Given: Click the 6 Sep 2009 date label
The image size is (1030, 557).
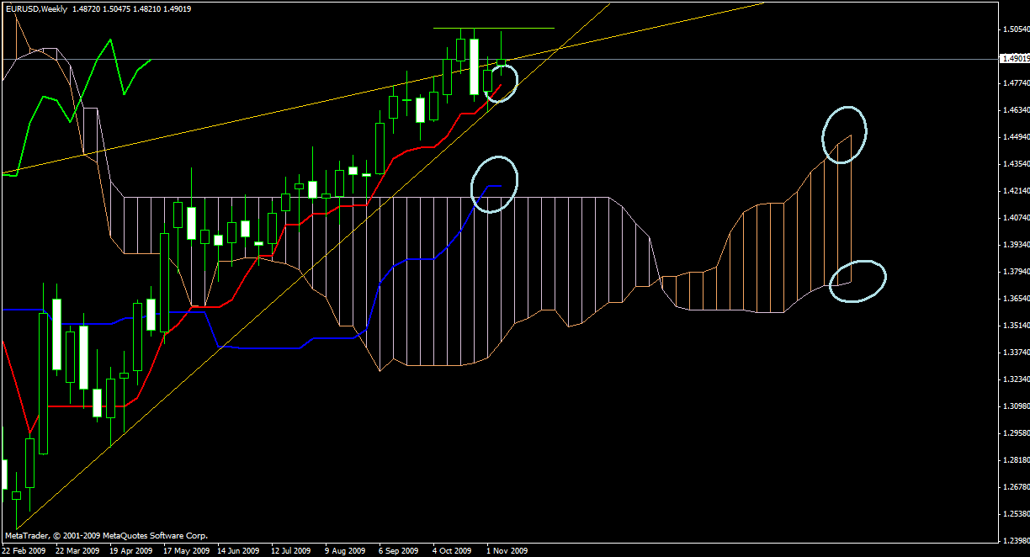Looking at the screenshot, I should click(399, 551).
